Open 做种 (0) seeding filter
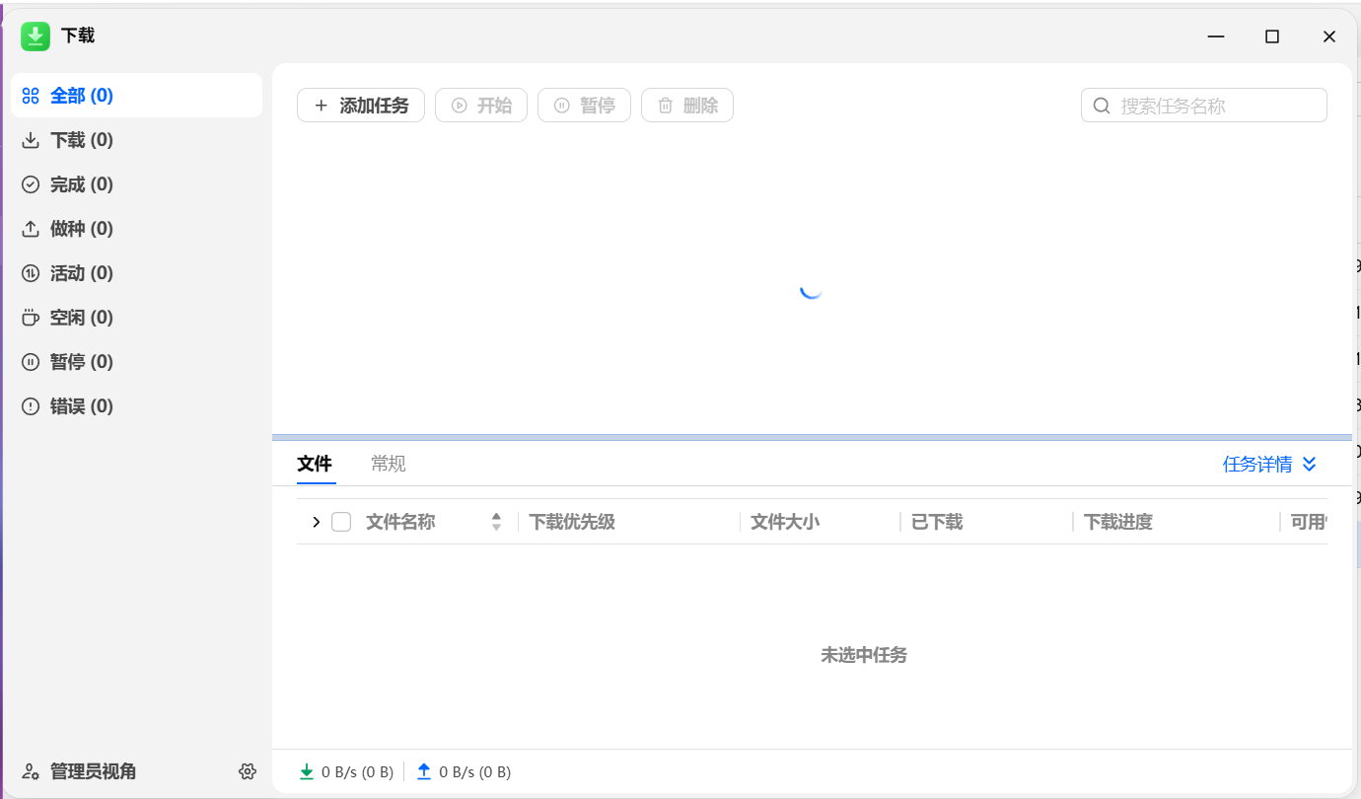 pos(136,229)
